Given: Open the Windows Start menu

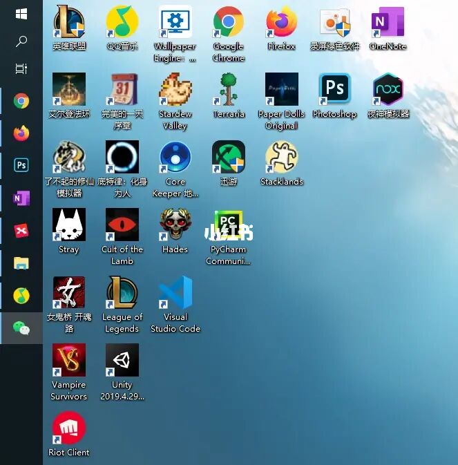Looking at the screenshot, I should (21, 14).
